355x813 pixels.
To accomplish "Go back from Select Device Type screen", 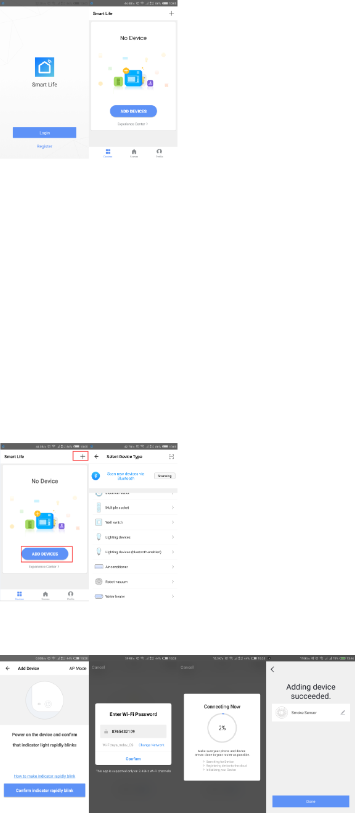I will 96,456.
